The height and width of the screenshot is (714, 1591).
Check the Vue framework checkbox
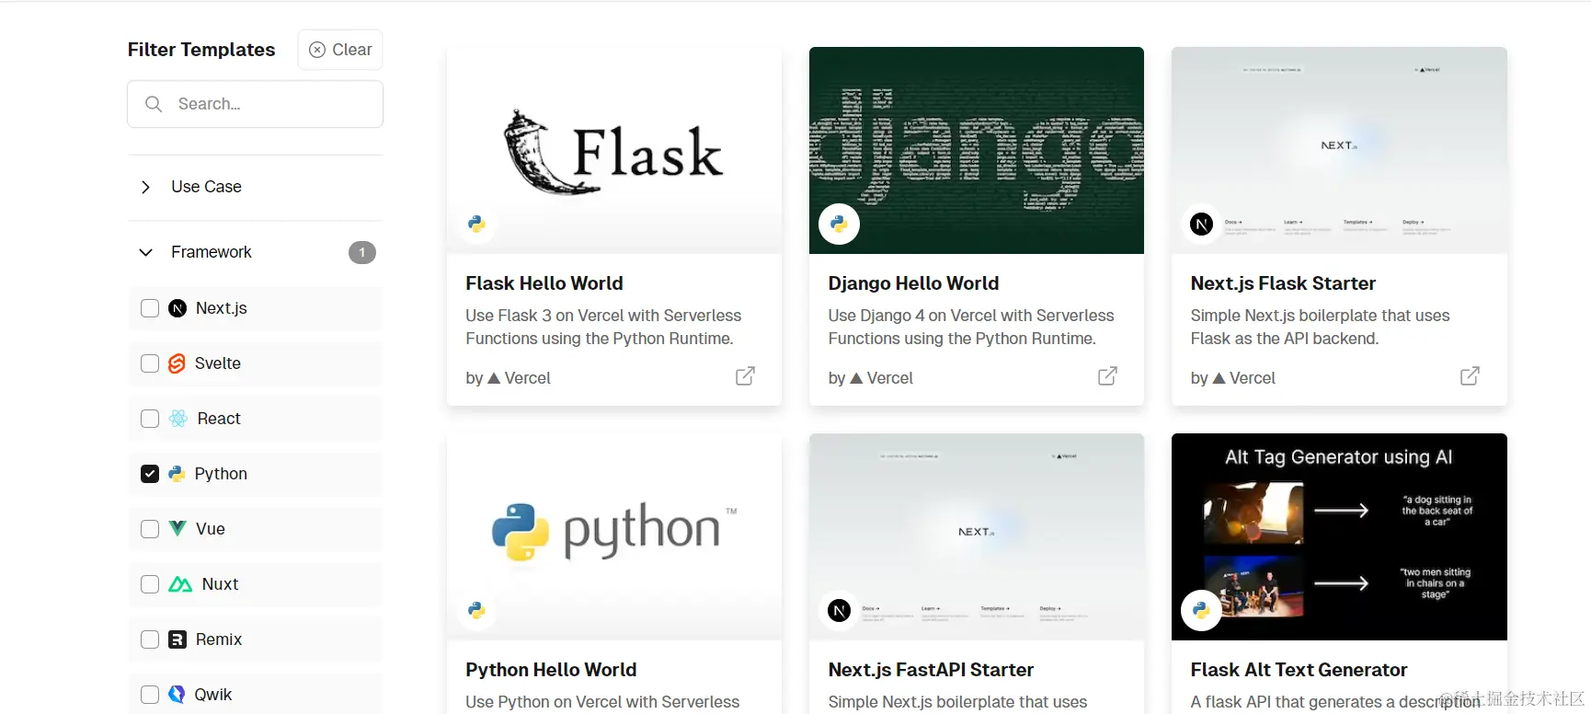pyautogui.click(x=150, y=529)
